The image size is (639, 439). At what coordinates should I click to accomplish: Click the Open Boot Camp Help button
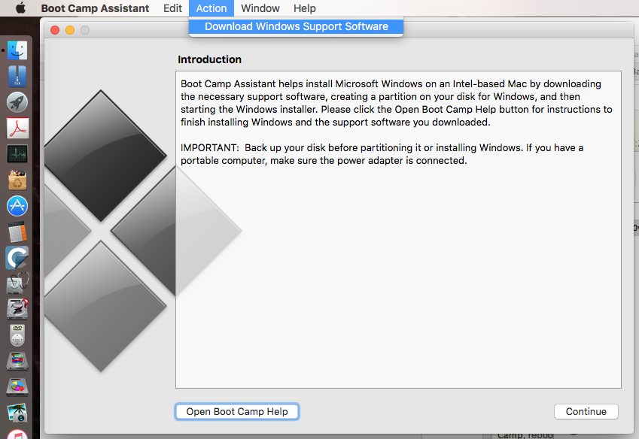[x=237, y=412]
